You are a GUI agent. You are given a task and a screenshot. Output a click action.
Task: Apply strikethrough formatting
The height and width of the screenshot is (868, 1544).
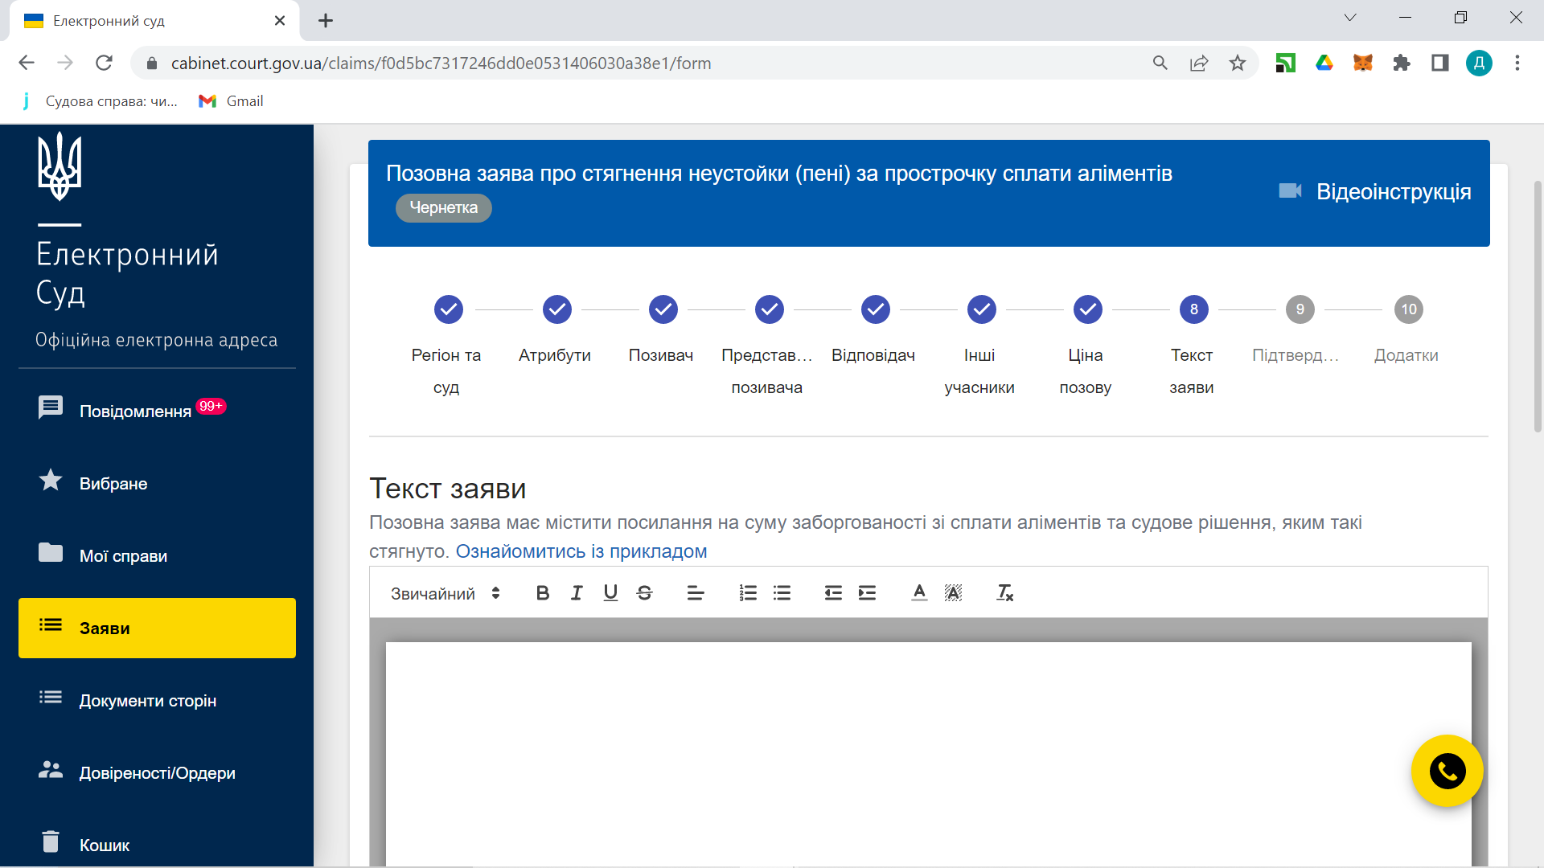pos(644,593)
